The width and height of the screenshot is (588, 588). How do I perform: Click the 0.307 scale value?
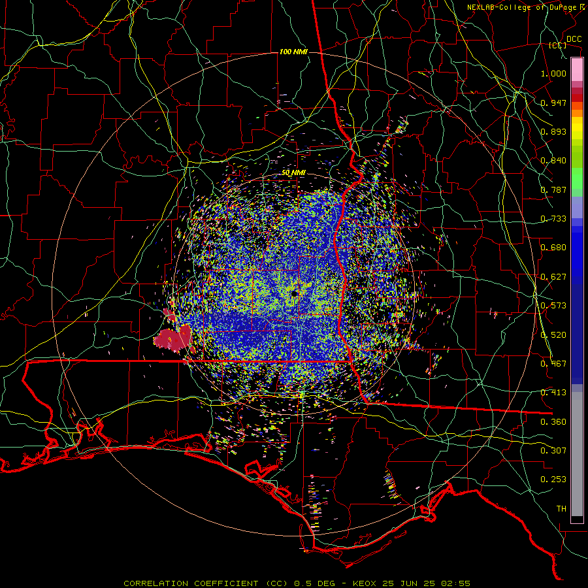pyautogui.click(x=553, y=451)
